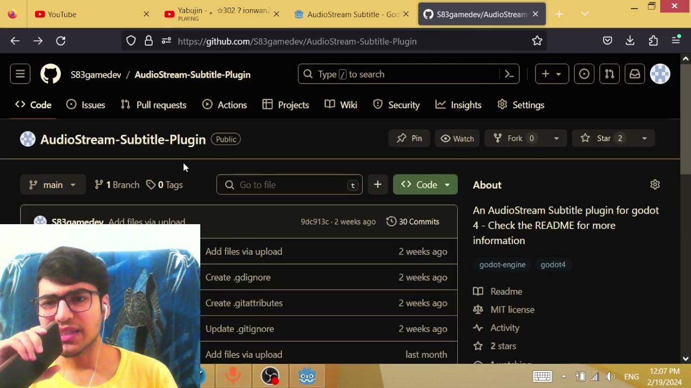Open the GitHub hamburger navigation menu
This screenshot has width=691, height=388.
pos(20,74)
